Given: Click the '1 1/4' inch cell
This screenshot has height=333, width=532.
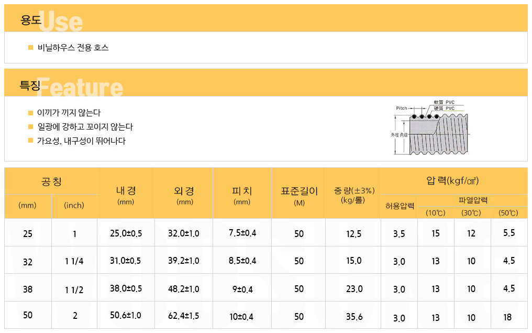Looking at the screenshot, I should [74, 261].
